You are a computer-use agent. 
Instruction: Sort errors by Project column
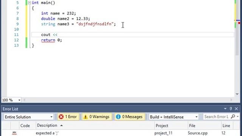point(171,125)
